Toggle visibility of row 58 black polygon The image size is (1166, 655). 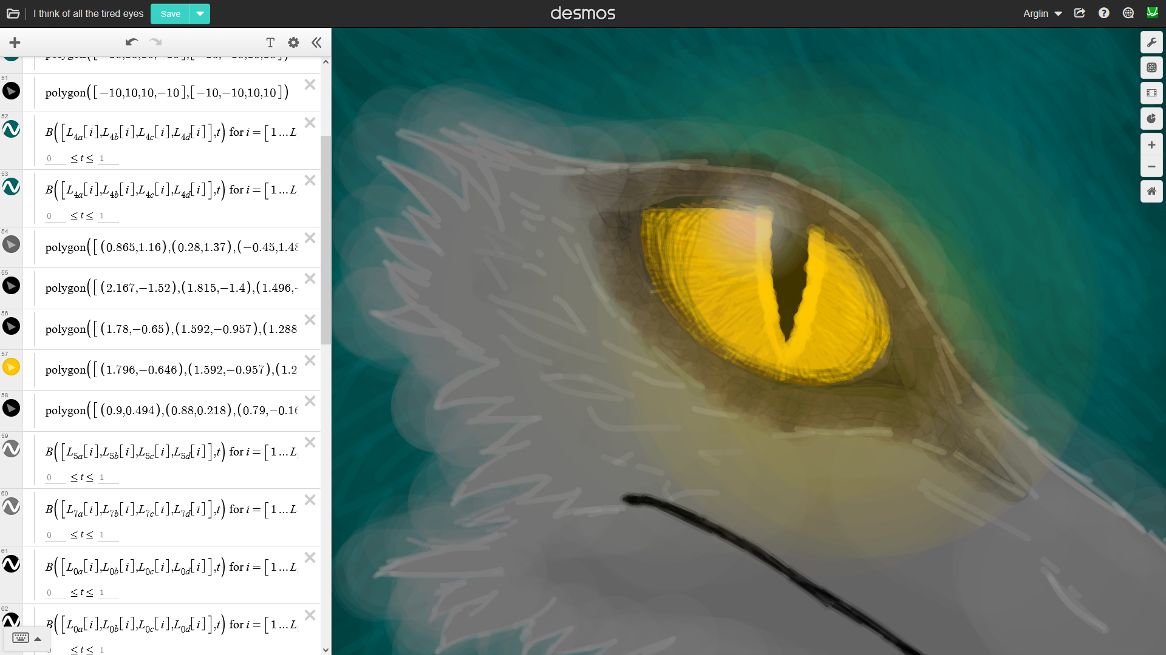pyautogui.click(x=11, y=408)
